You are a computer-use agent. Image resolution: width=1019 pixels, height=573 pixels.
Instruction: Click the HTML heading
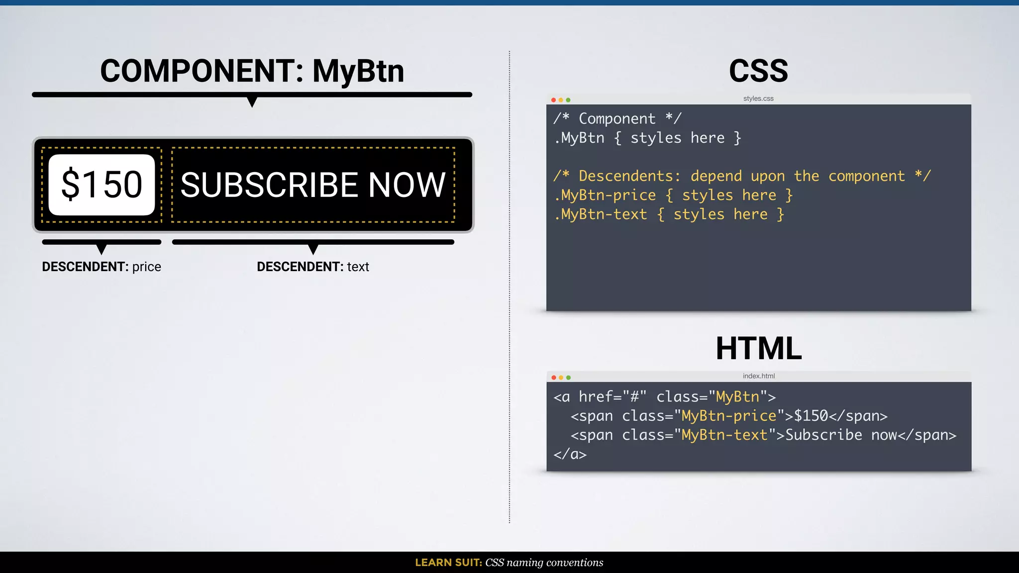(759, 348)
